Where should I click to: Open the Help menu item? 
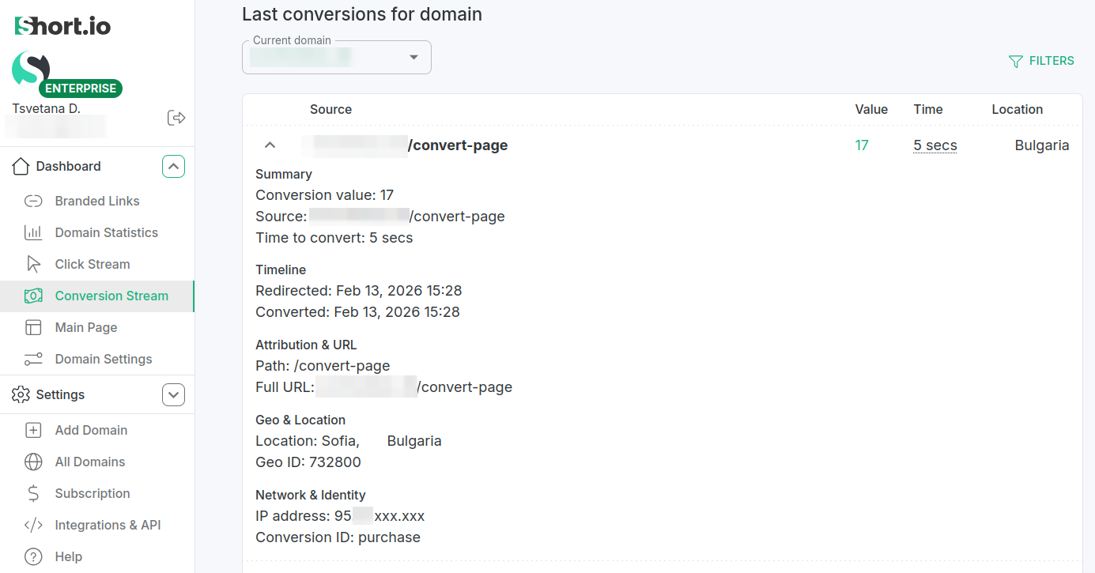[68, 556]
